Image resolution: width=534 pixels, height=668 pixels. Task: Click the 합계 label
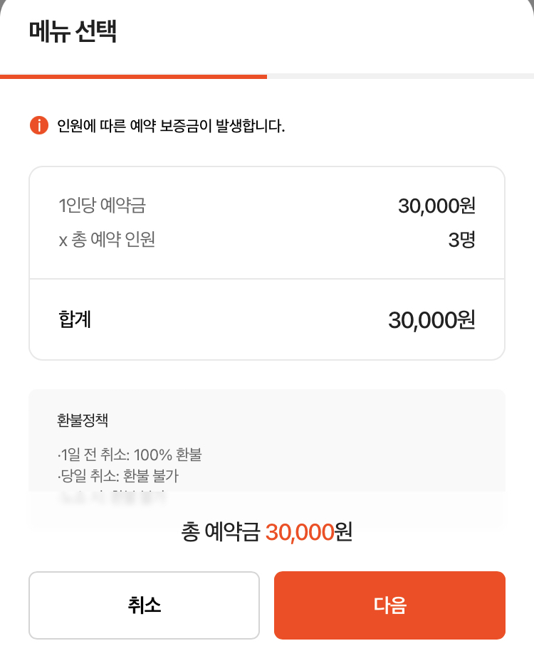pos(75,319)
